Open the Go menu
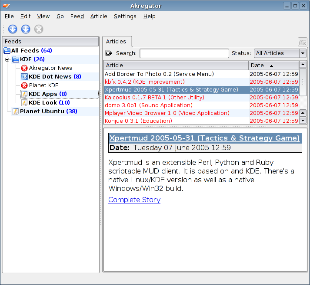The image size is (310, 285). tap(60, 16)
